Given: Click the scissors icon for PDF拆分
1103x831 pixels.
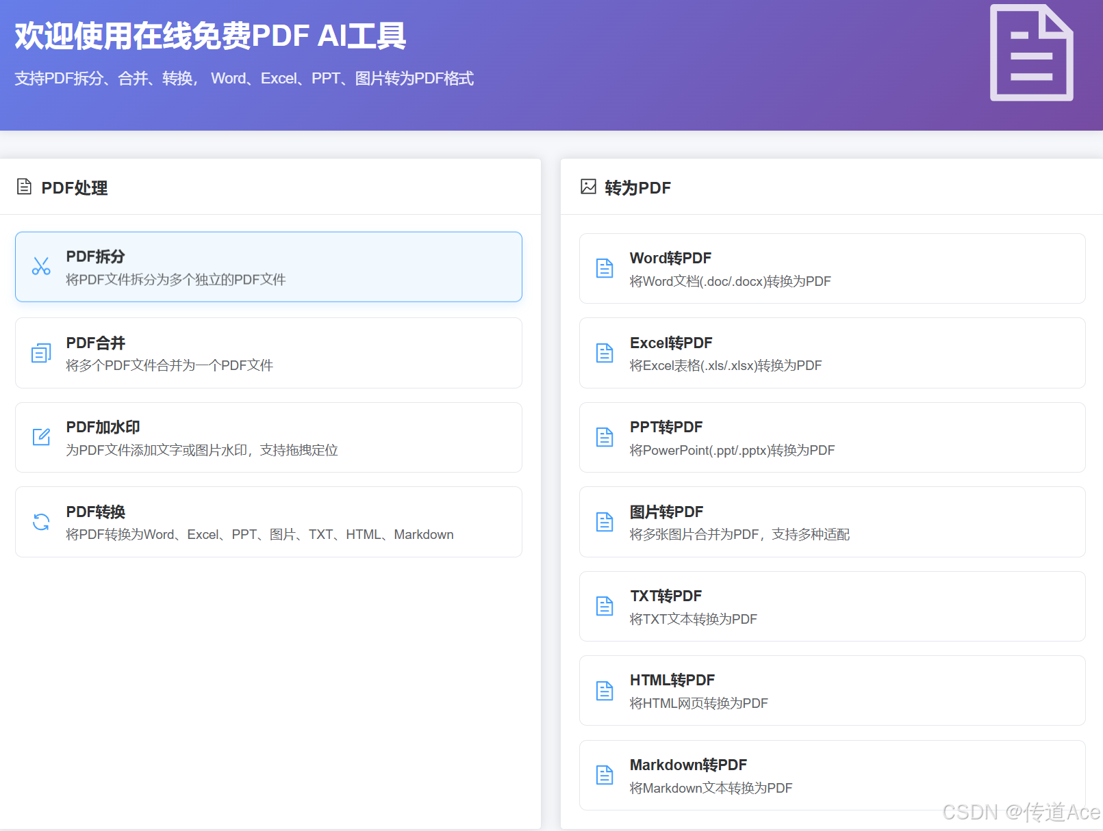Looking at the screenshot, I should click(41, 267).
